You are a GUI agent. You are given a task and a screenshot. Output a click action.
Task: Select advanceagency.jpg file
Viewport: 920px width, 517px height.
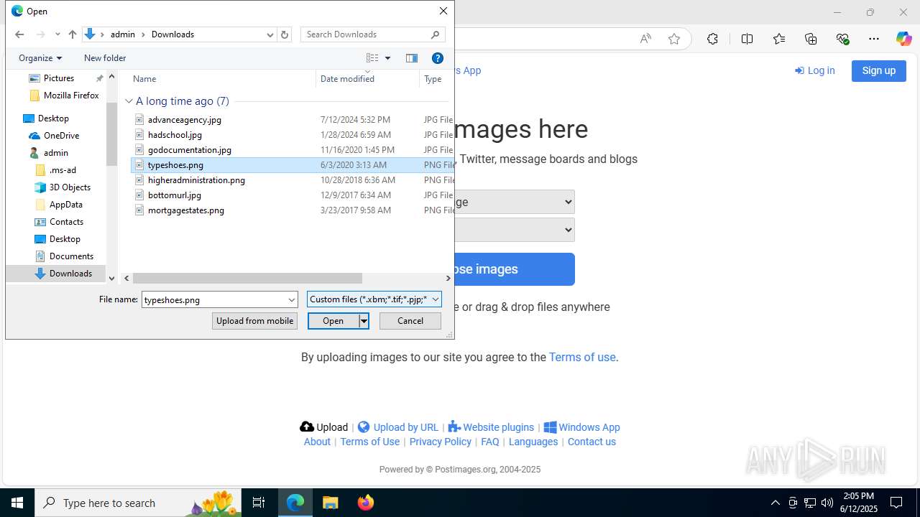coord(185,120)
